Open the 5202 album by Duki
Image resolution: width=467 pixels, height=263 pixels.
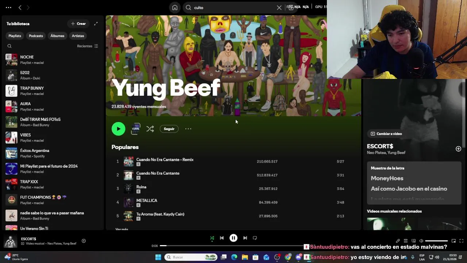click(53, 75)
